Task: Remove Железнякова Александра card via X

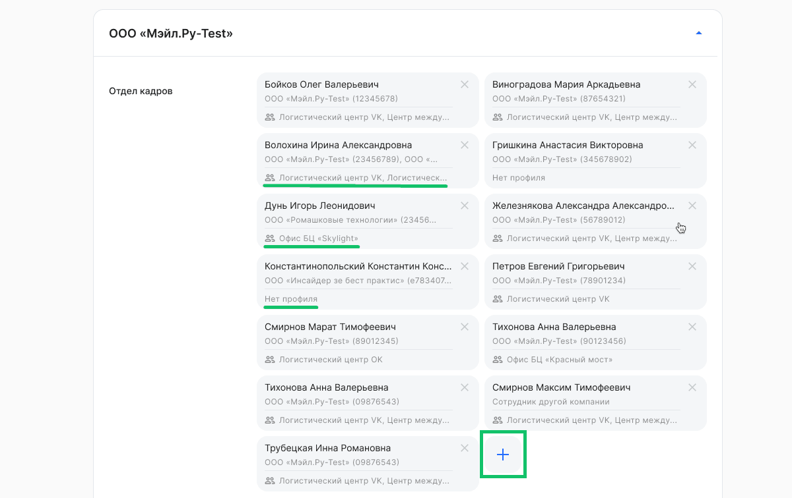Action: point(692,206)
